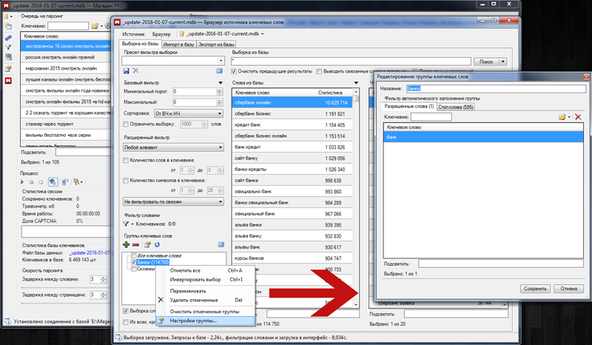Click the refresh keyword groups icon
Screen dimensions: 592x345
pos(157,244)
